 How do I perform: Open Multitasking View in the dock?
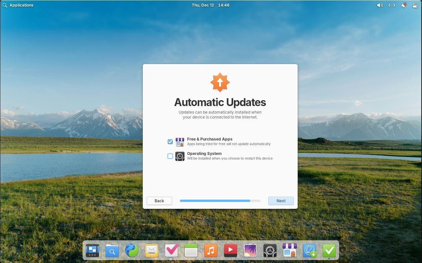(92, 251)
